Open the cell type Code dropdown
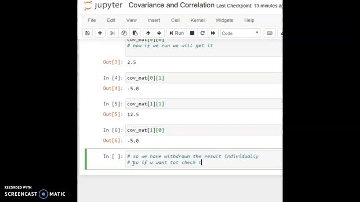The width and height of the screenshot is (360, 202). 240,33
